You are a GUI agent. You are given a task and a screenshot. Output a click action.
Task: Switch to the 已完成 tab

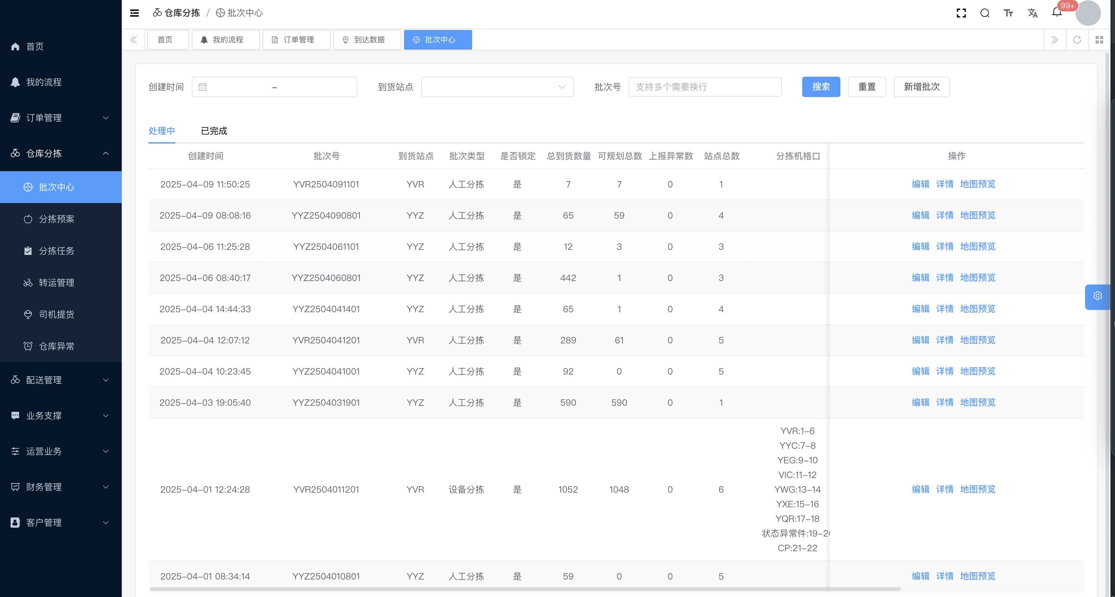tap(214, 130)
